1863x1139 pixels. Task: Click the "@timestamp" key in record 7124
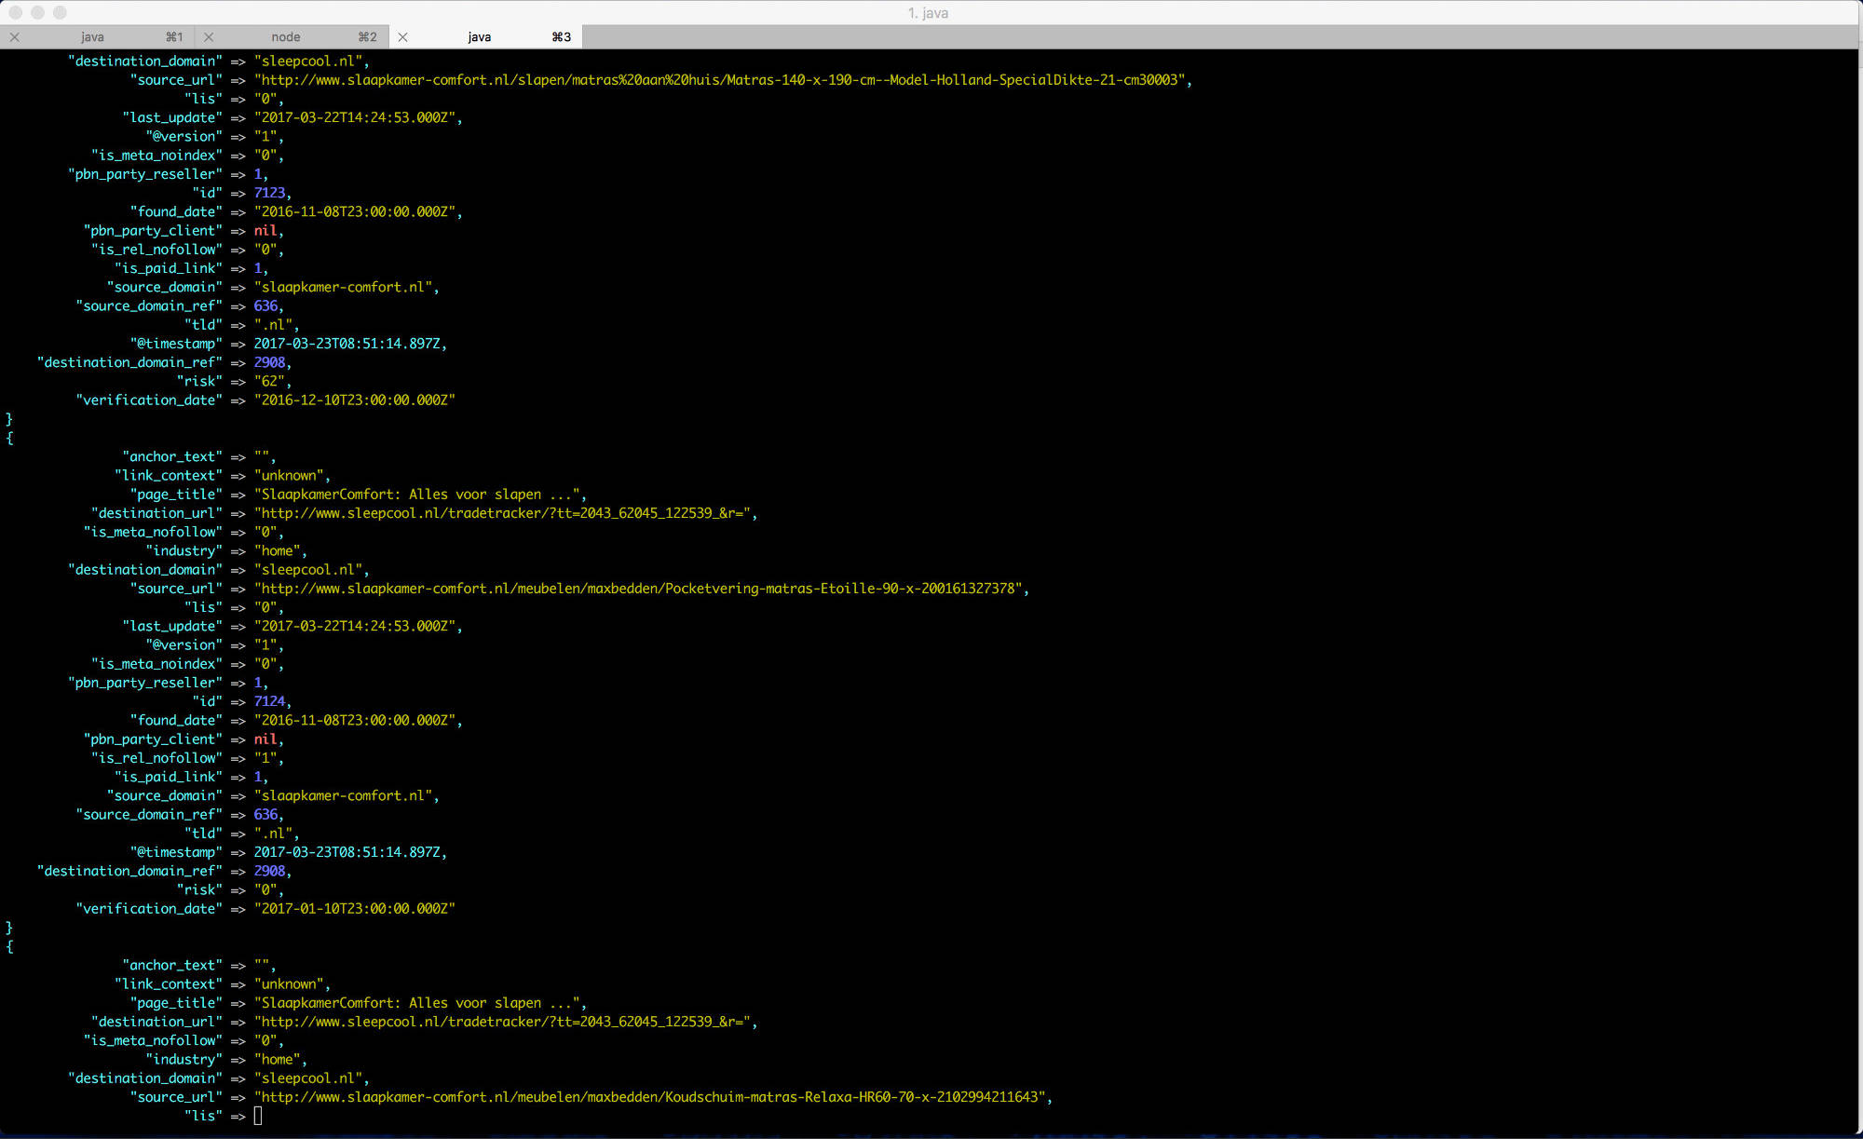177,852
